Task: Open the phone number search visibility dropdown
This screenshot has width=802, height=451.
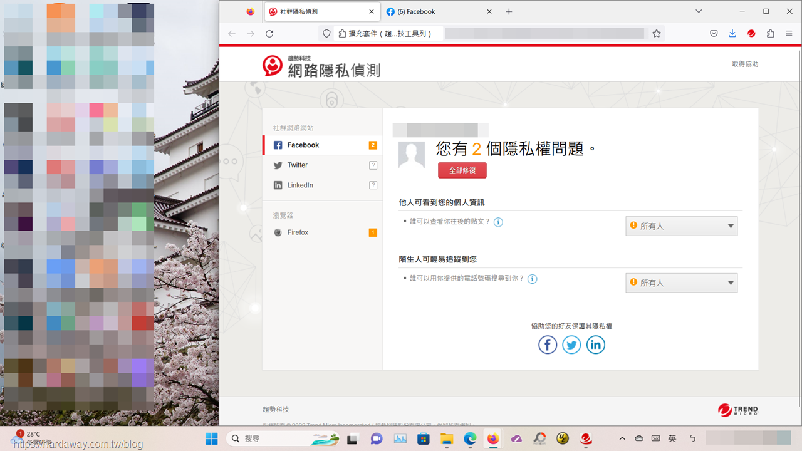Action: pyautogui.click(x=682, y=283)
